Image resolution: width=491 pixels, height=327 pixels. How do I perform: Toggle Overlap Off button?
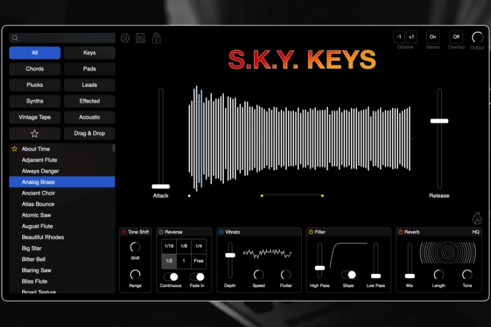point(456,37)
